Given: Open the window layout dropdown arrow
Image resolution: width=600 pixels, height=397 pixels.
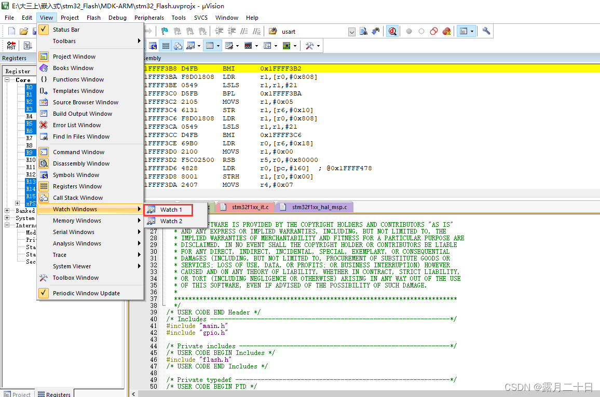Looking at the screenshot, I should pos(472,31).
